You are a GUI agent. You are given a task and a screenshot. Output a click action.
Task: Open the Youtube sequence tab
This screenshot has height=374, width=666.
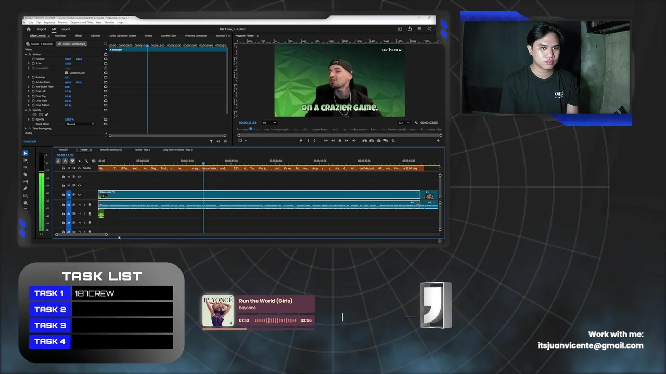tap(63, 150)
